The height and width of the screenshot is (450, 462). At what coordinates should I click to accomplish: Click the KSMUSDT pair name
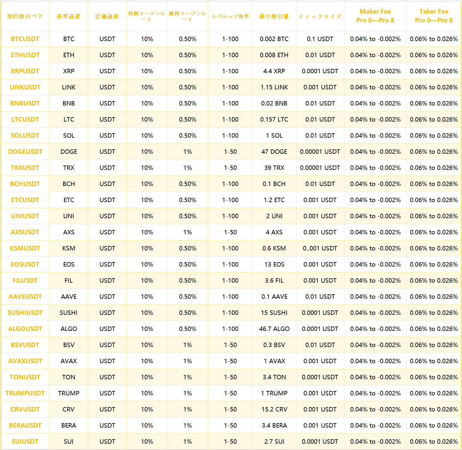click(25, 248)
